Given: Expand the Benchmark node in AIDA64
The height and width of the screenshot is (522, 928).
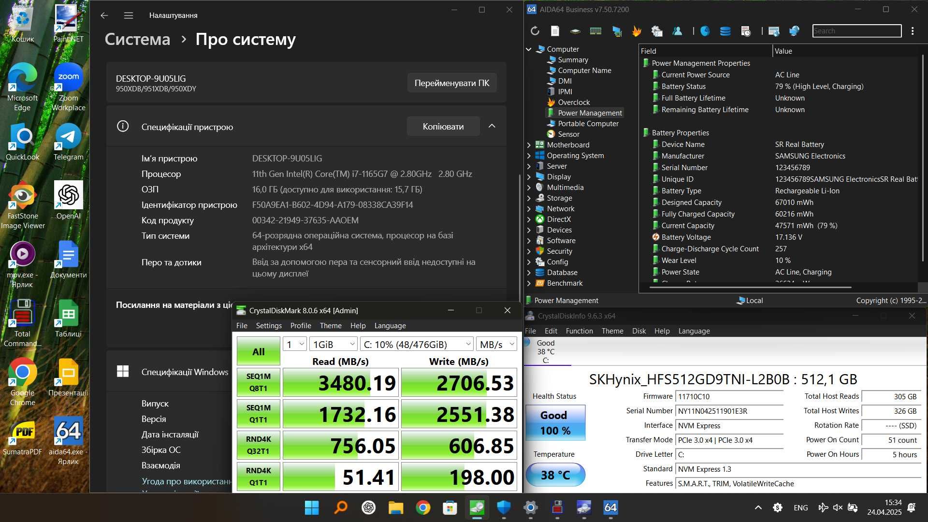Looking at the screenshot, I should click(529, 283).
